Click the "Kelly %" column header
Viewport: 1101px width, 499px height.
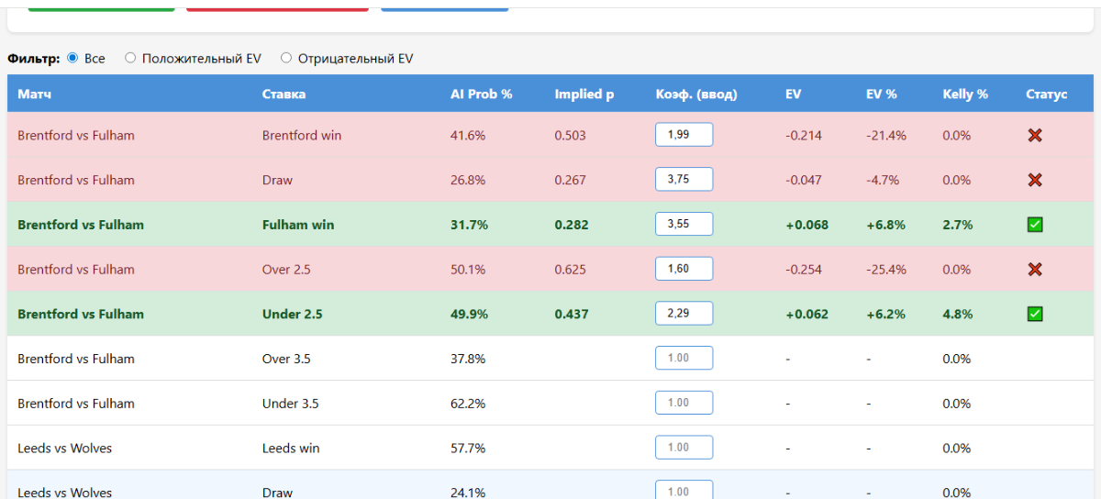(x=965, y=94)
